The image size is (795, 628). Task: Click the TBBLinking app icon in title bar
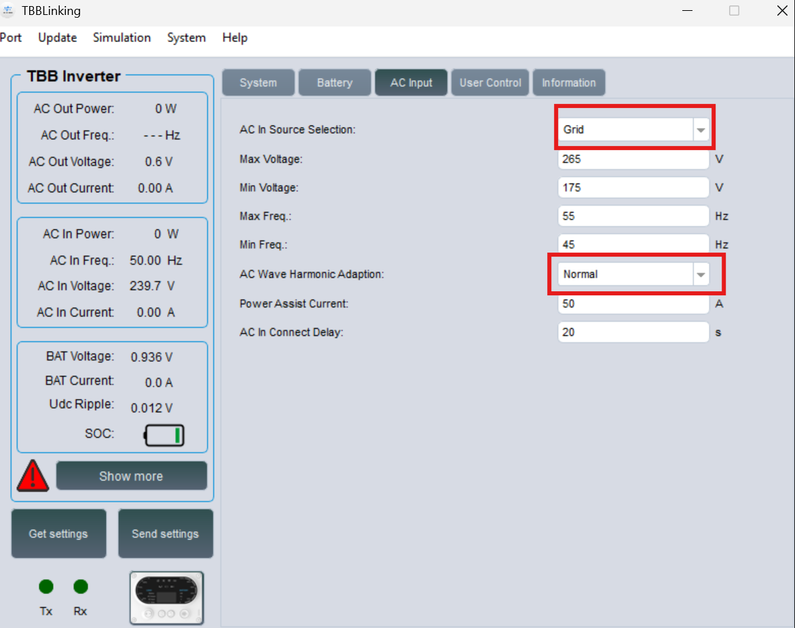(7, 11)
